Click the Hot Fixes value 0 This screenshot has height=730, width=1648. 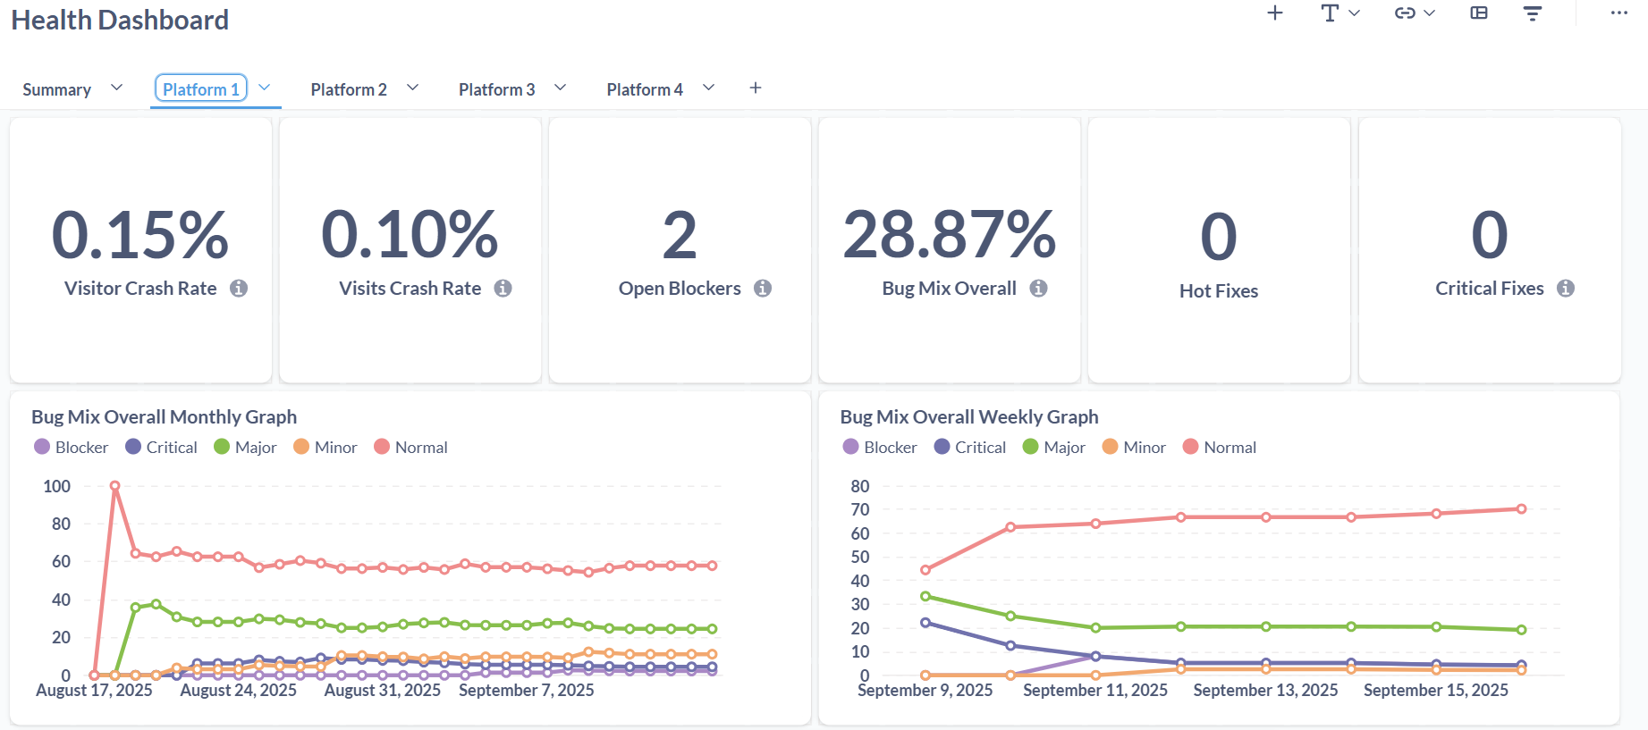(x=1219, y=238)
